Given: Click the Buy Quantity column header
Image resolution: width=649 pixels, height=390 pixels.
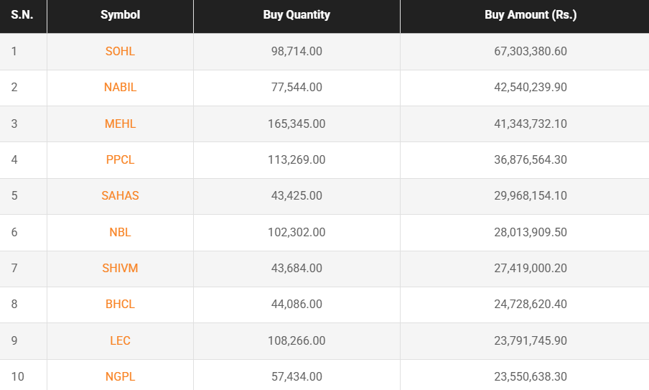Looking at the screenshot, I should 297,15.
